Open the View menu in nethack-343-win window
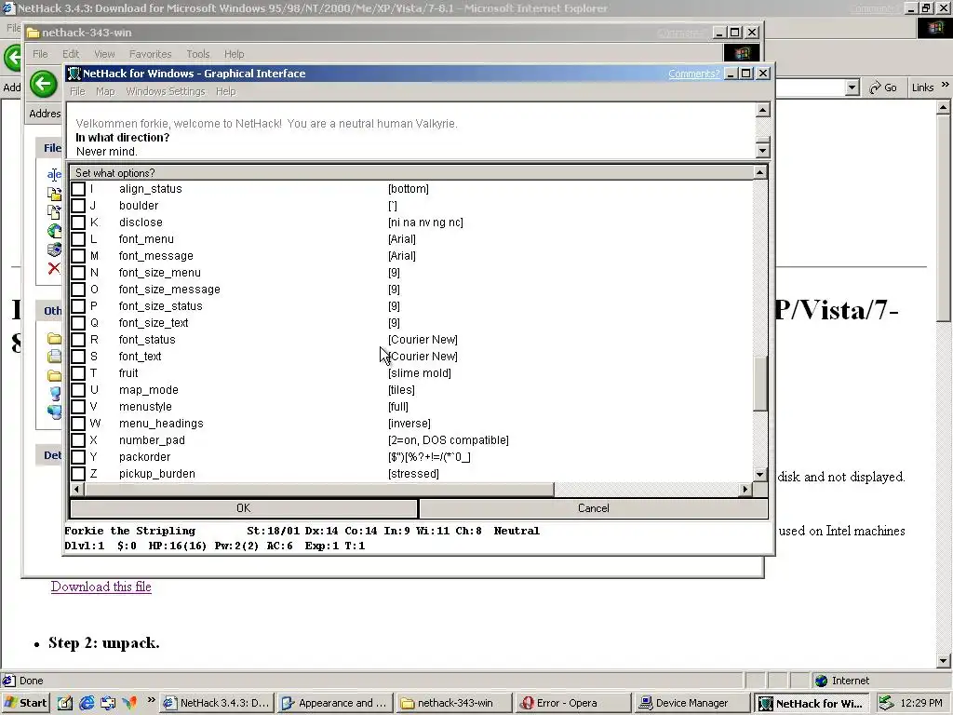 [x=104, y=54]
